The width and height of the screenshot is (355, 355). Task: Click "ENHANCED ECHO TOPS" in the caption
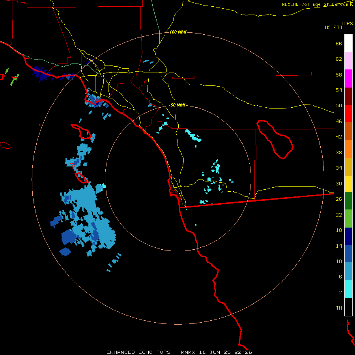point(138,352)
